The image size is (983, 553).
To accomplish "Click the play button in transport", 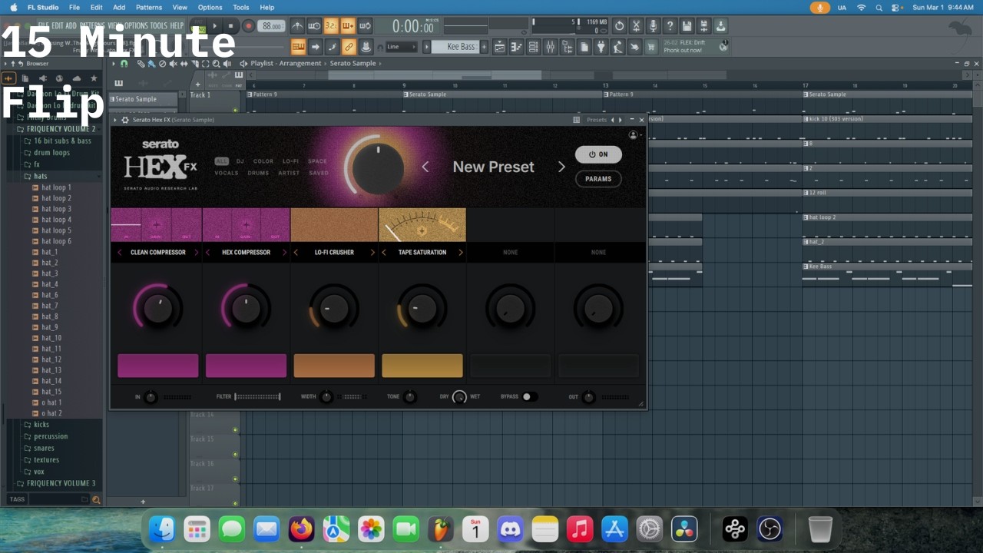I will pyautogui.click(x=214, y=26).
